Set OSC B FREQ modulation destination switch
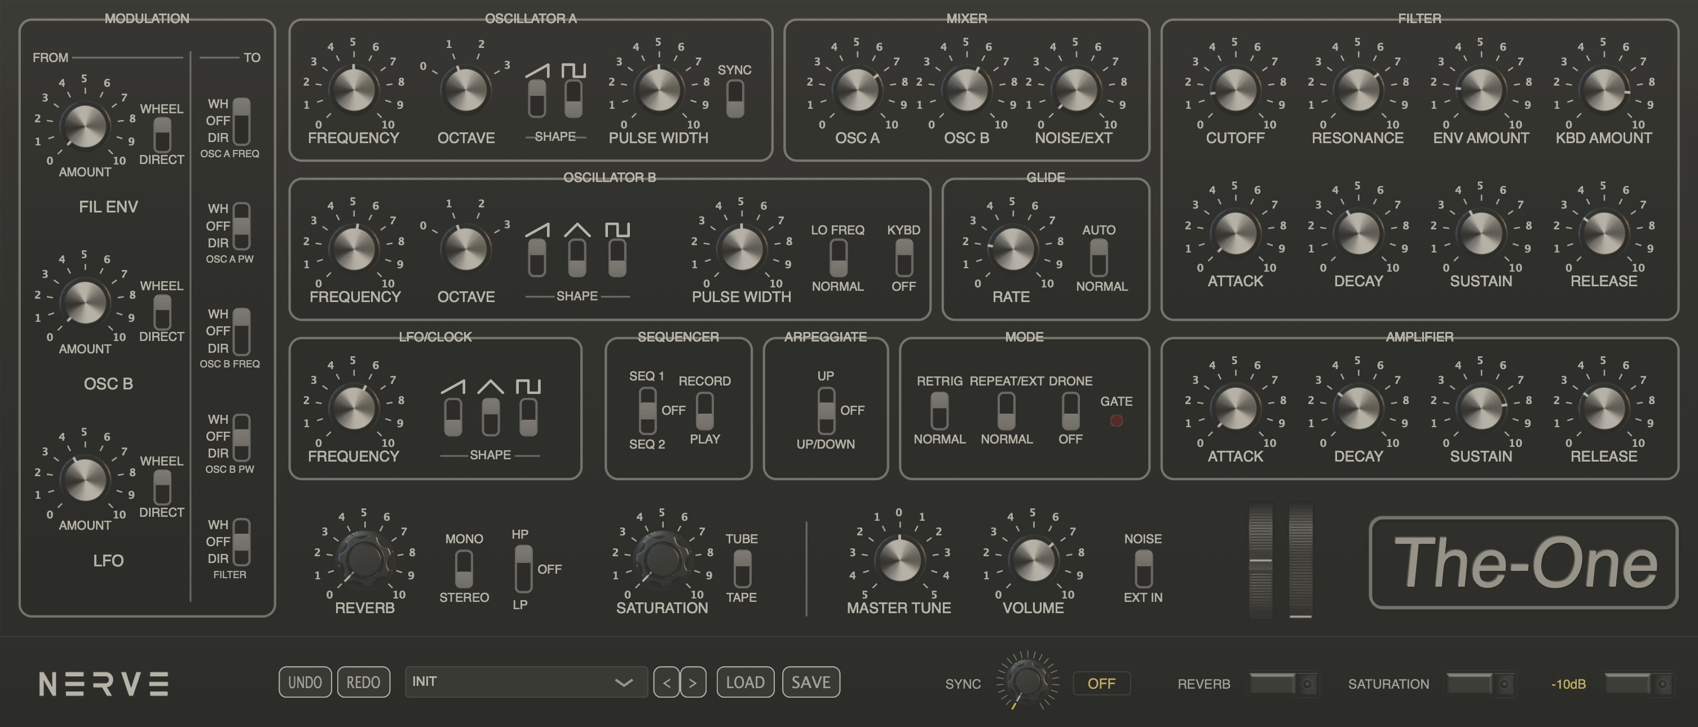The width and height of the screenshot is (1698, 727). coord(242,331)
